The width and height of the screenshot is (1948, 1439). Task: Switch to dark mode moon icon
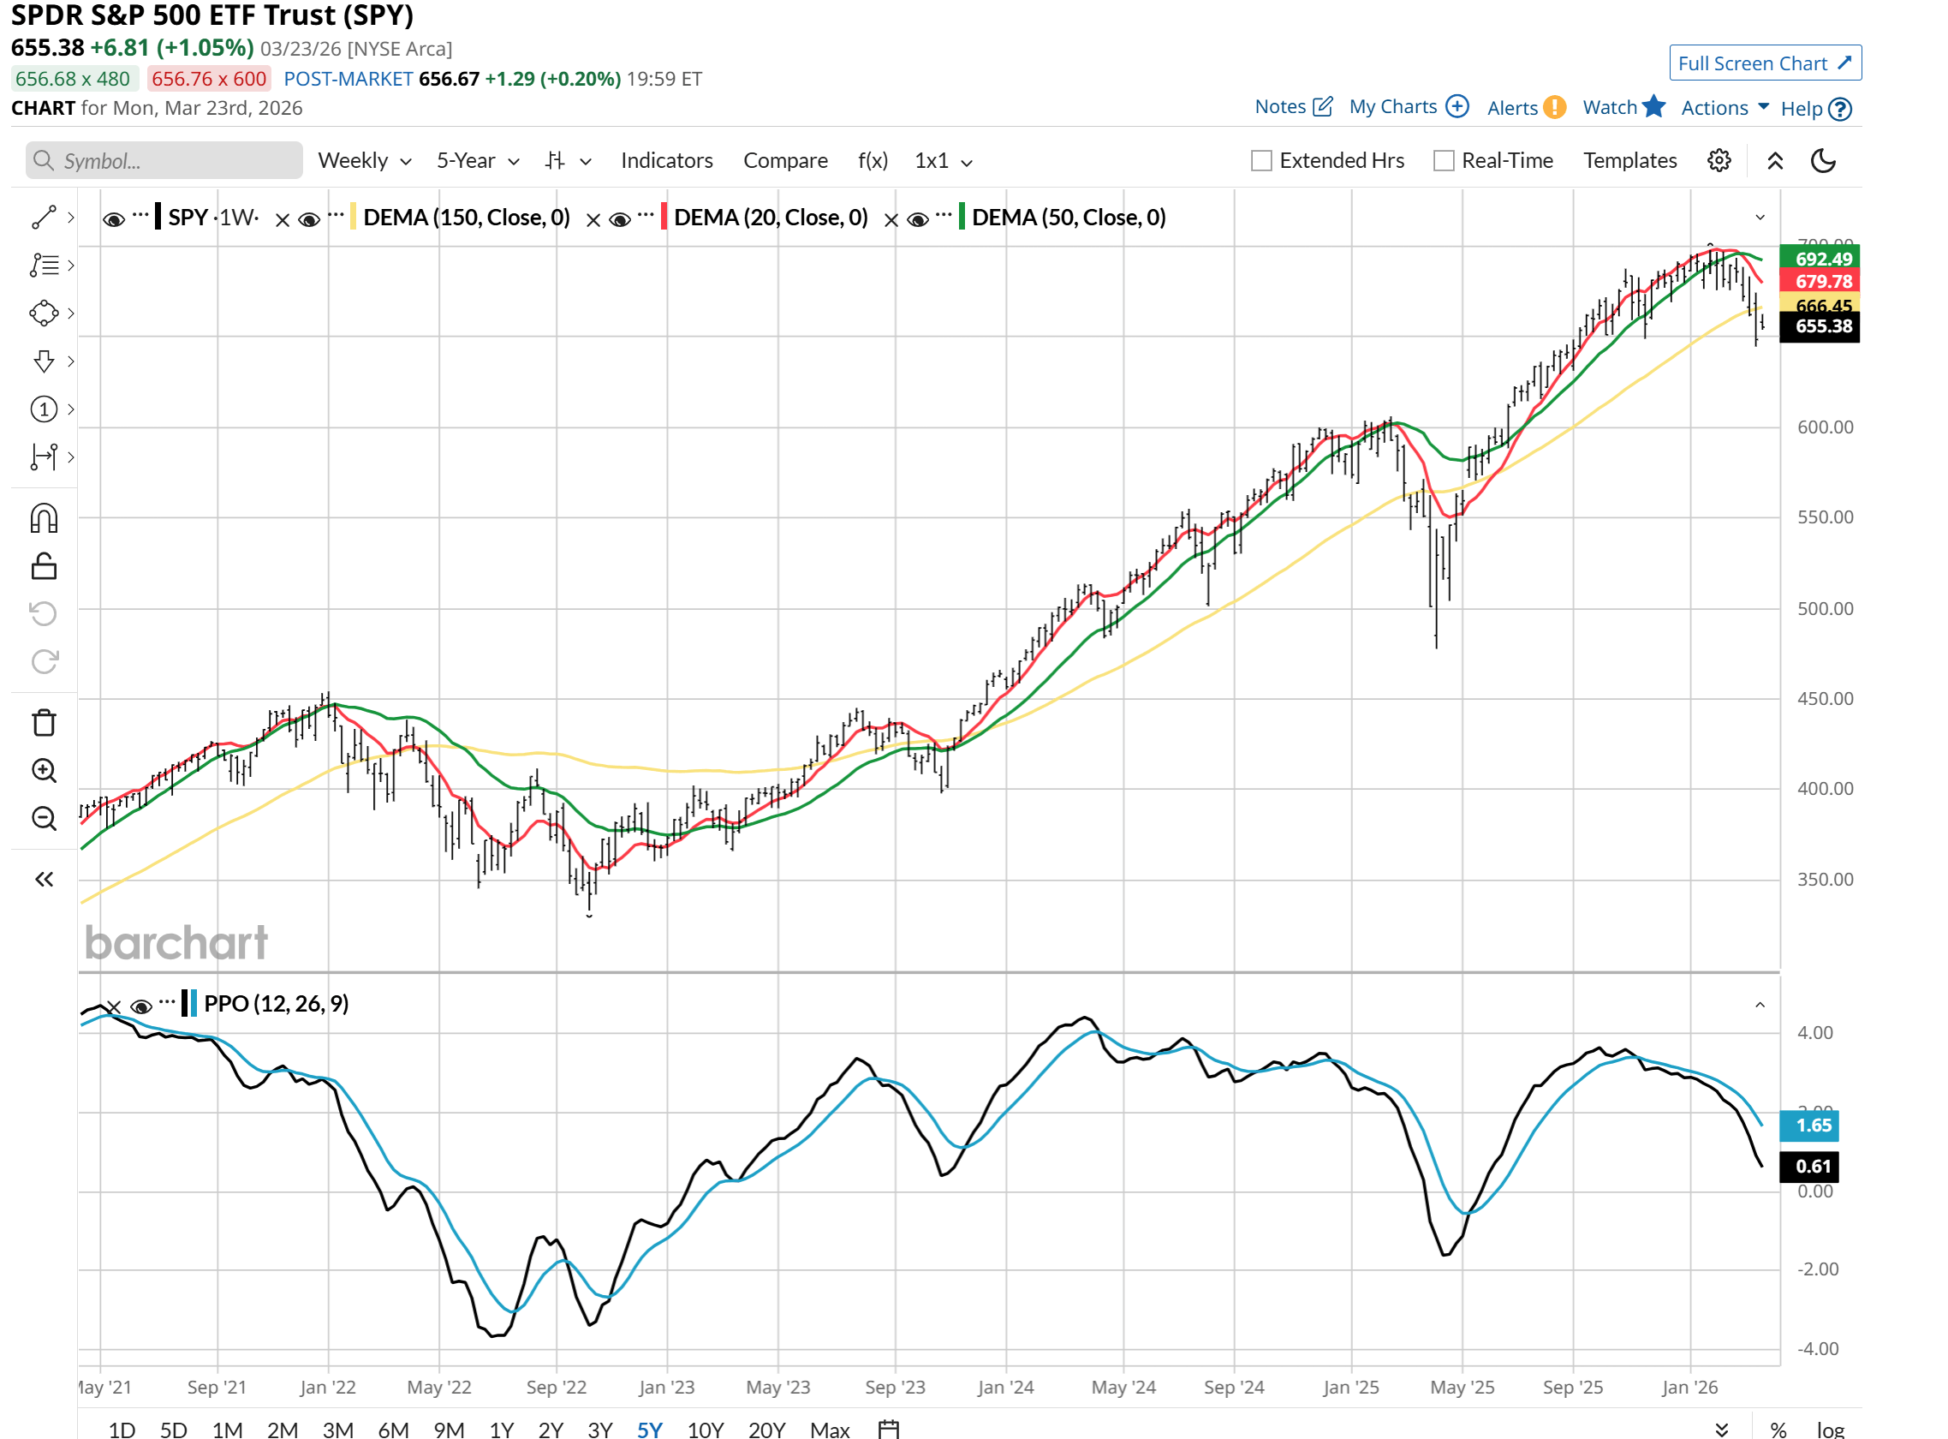1823,160
